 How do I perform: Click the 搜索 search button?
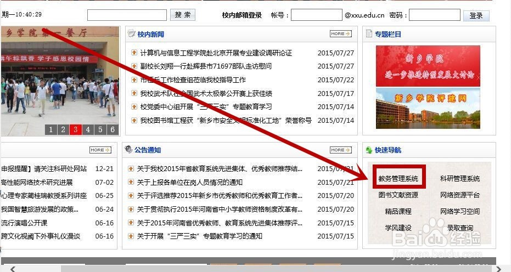click(182, 15)
